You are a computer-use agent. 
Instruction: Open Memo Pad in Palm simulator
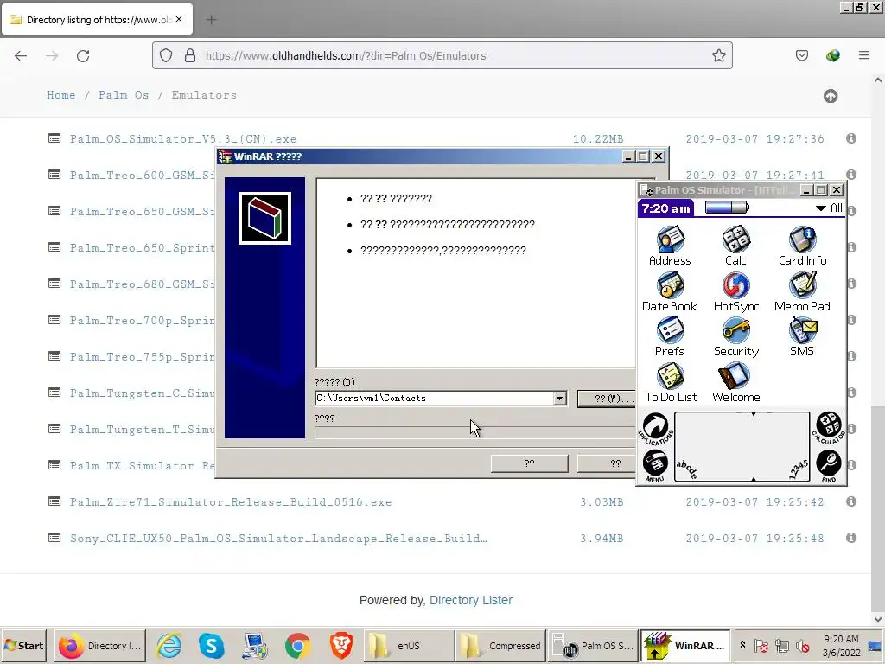tap(802, 291)
